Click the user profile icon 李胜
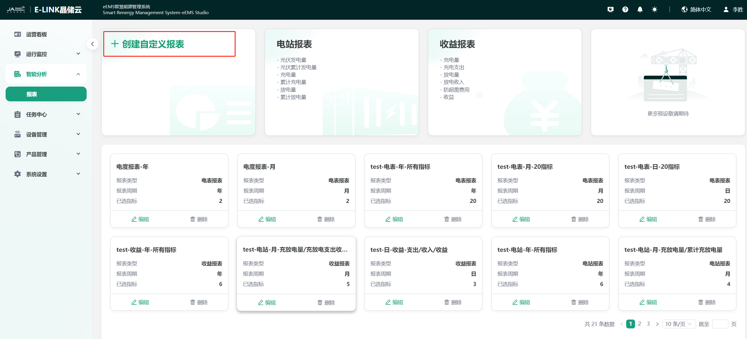Screen dimensions: 747x339 [x=726, y=10]
